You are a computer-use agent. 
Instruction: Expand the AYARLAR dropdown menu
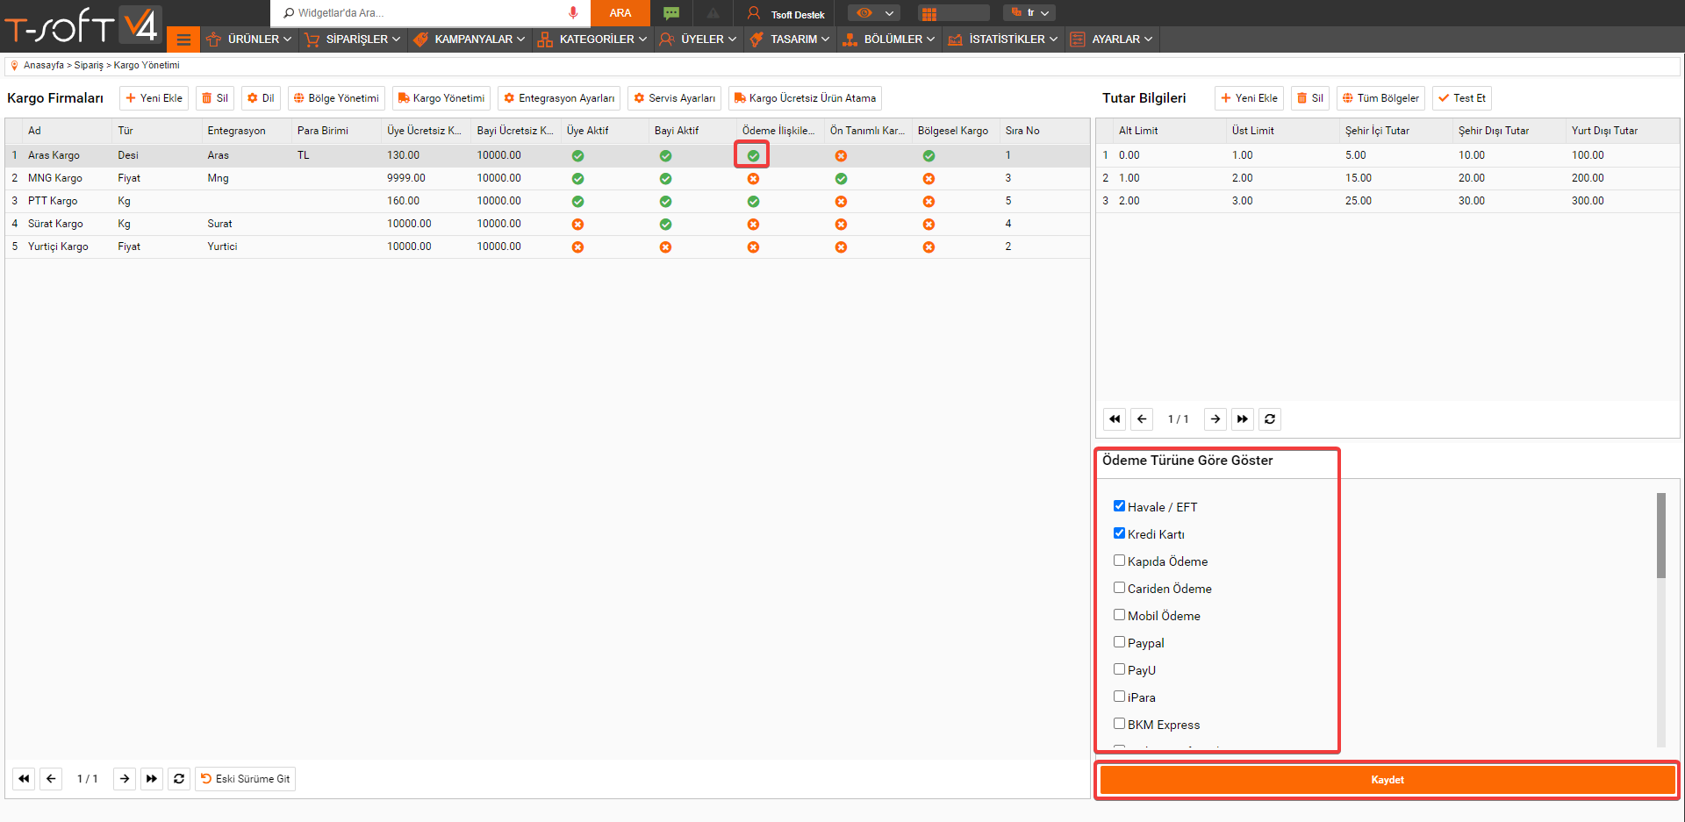[1112, 39]
